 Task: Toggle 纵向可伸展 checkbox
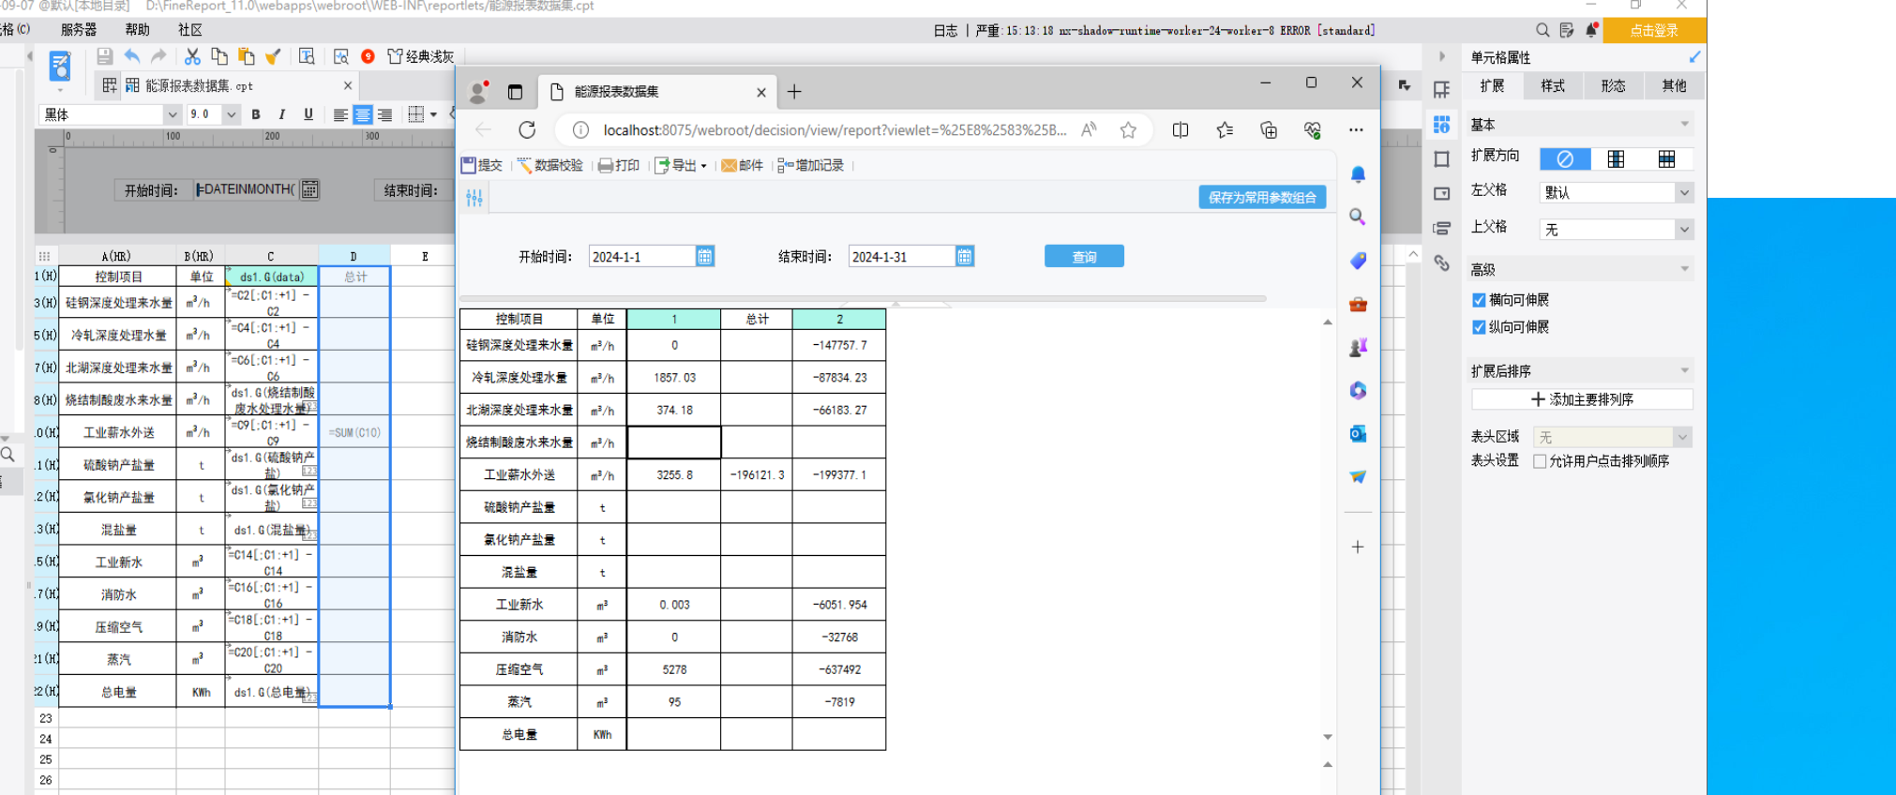point(1479,327)
